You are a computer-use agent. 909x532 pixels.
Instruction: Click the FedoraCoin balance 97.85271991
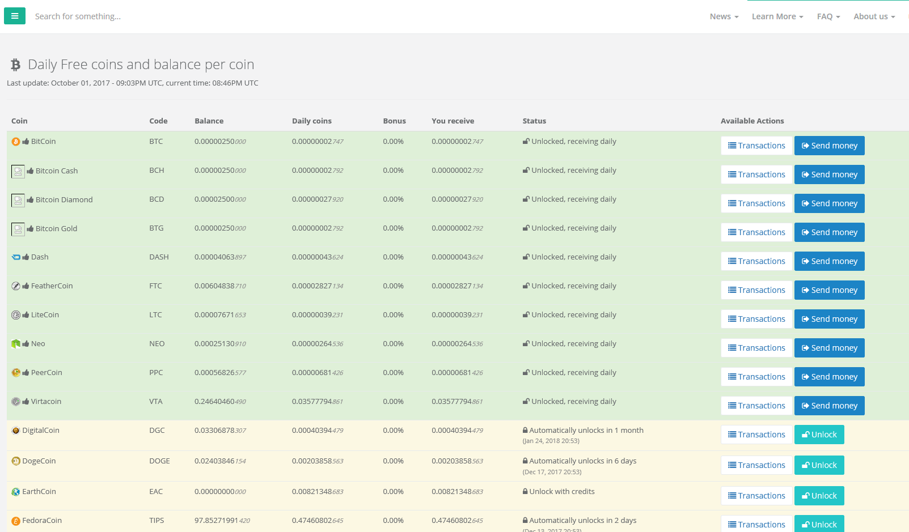coord(222,521)
